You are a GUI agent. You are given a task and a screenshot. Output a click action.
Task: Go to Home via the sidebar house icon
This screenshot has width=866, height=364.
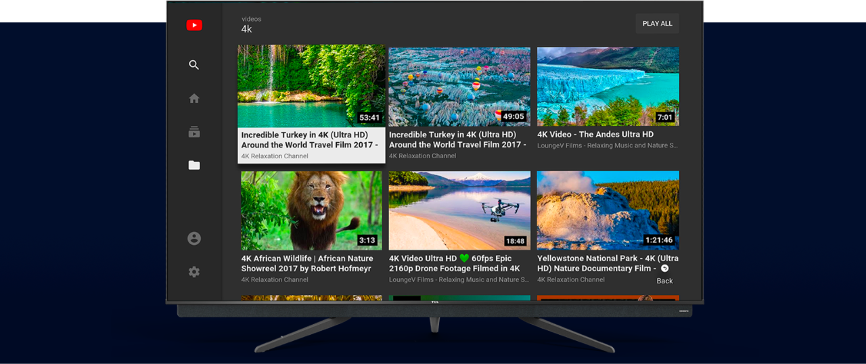click(x=194, y=99)
